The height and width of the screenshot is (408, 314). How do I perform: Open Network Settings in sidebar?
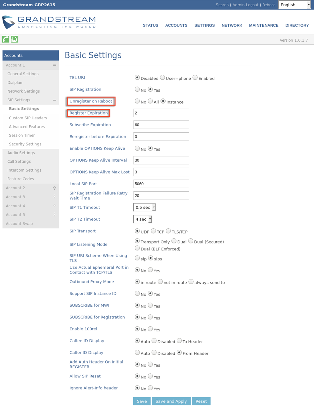pyautogui.click(x=23, y=91)
